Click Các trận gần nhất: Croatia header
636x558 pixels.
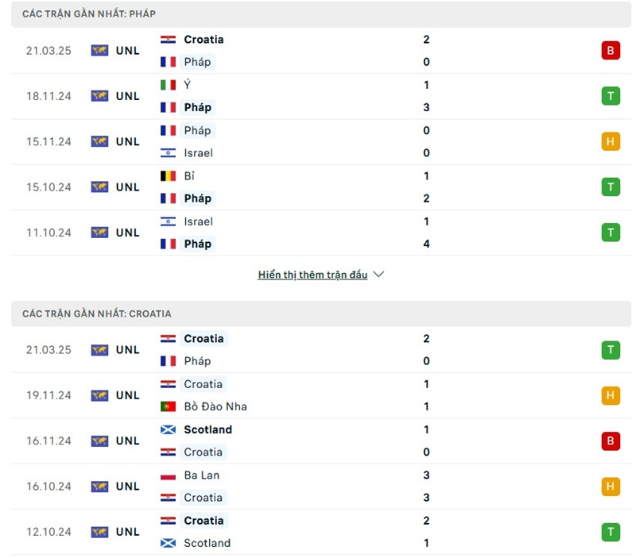point(97,314)
